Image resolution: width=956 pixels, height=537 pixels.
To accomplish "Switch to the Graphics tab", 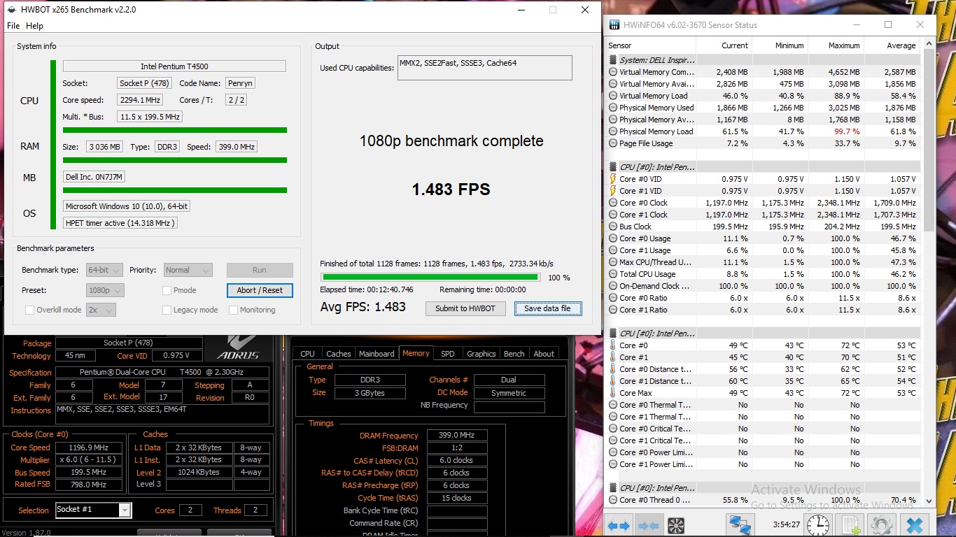I will tap(481, 354).
